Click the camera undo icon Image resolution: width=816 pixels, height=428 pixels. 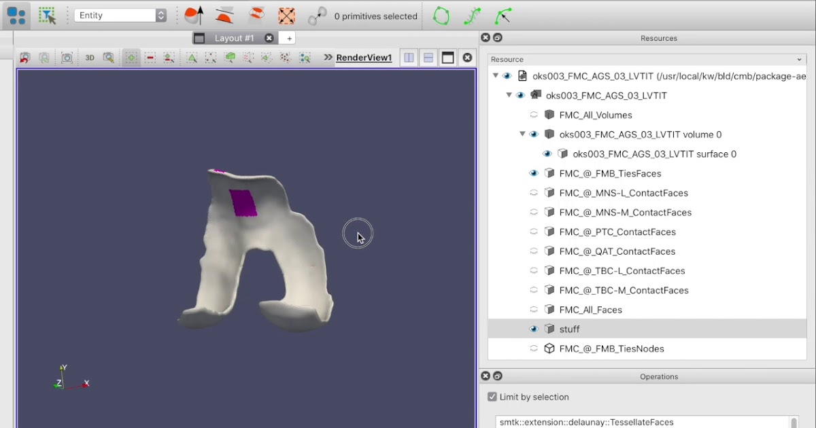(25, 58)
